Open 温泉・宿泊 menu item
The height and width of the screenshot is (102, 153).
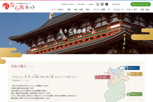[x=145, y=10]
